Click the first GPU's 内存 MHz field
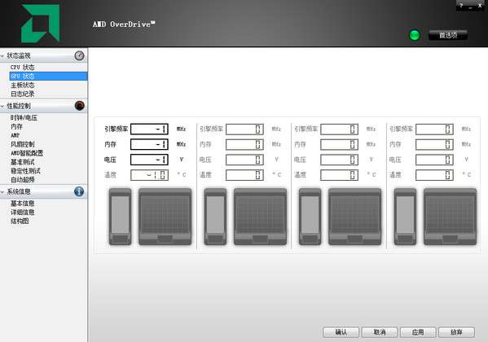The height and width of the screenshot is (342, 488). pos(149,144)
